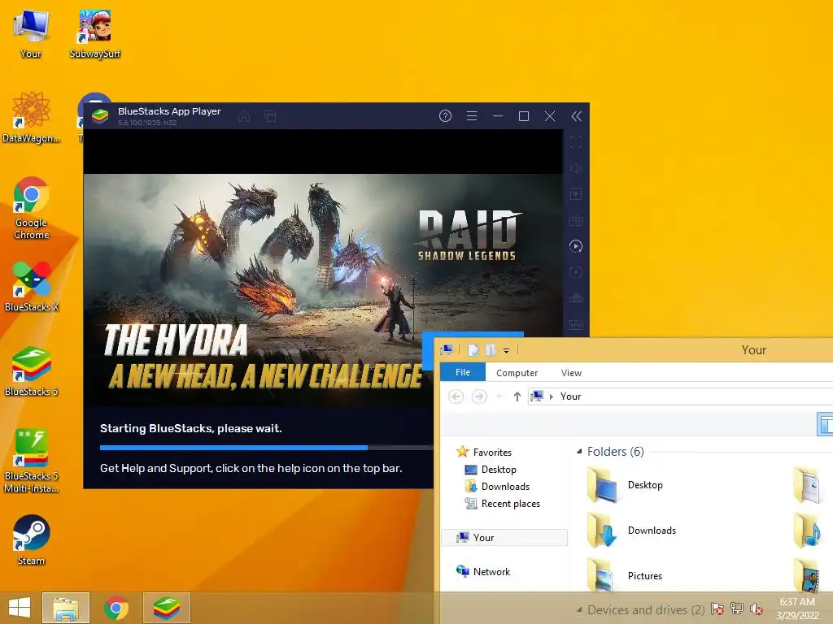Open the File tab in Explorer
Screen dimensions: 833x624
(x=463, y=372)
